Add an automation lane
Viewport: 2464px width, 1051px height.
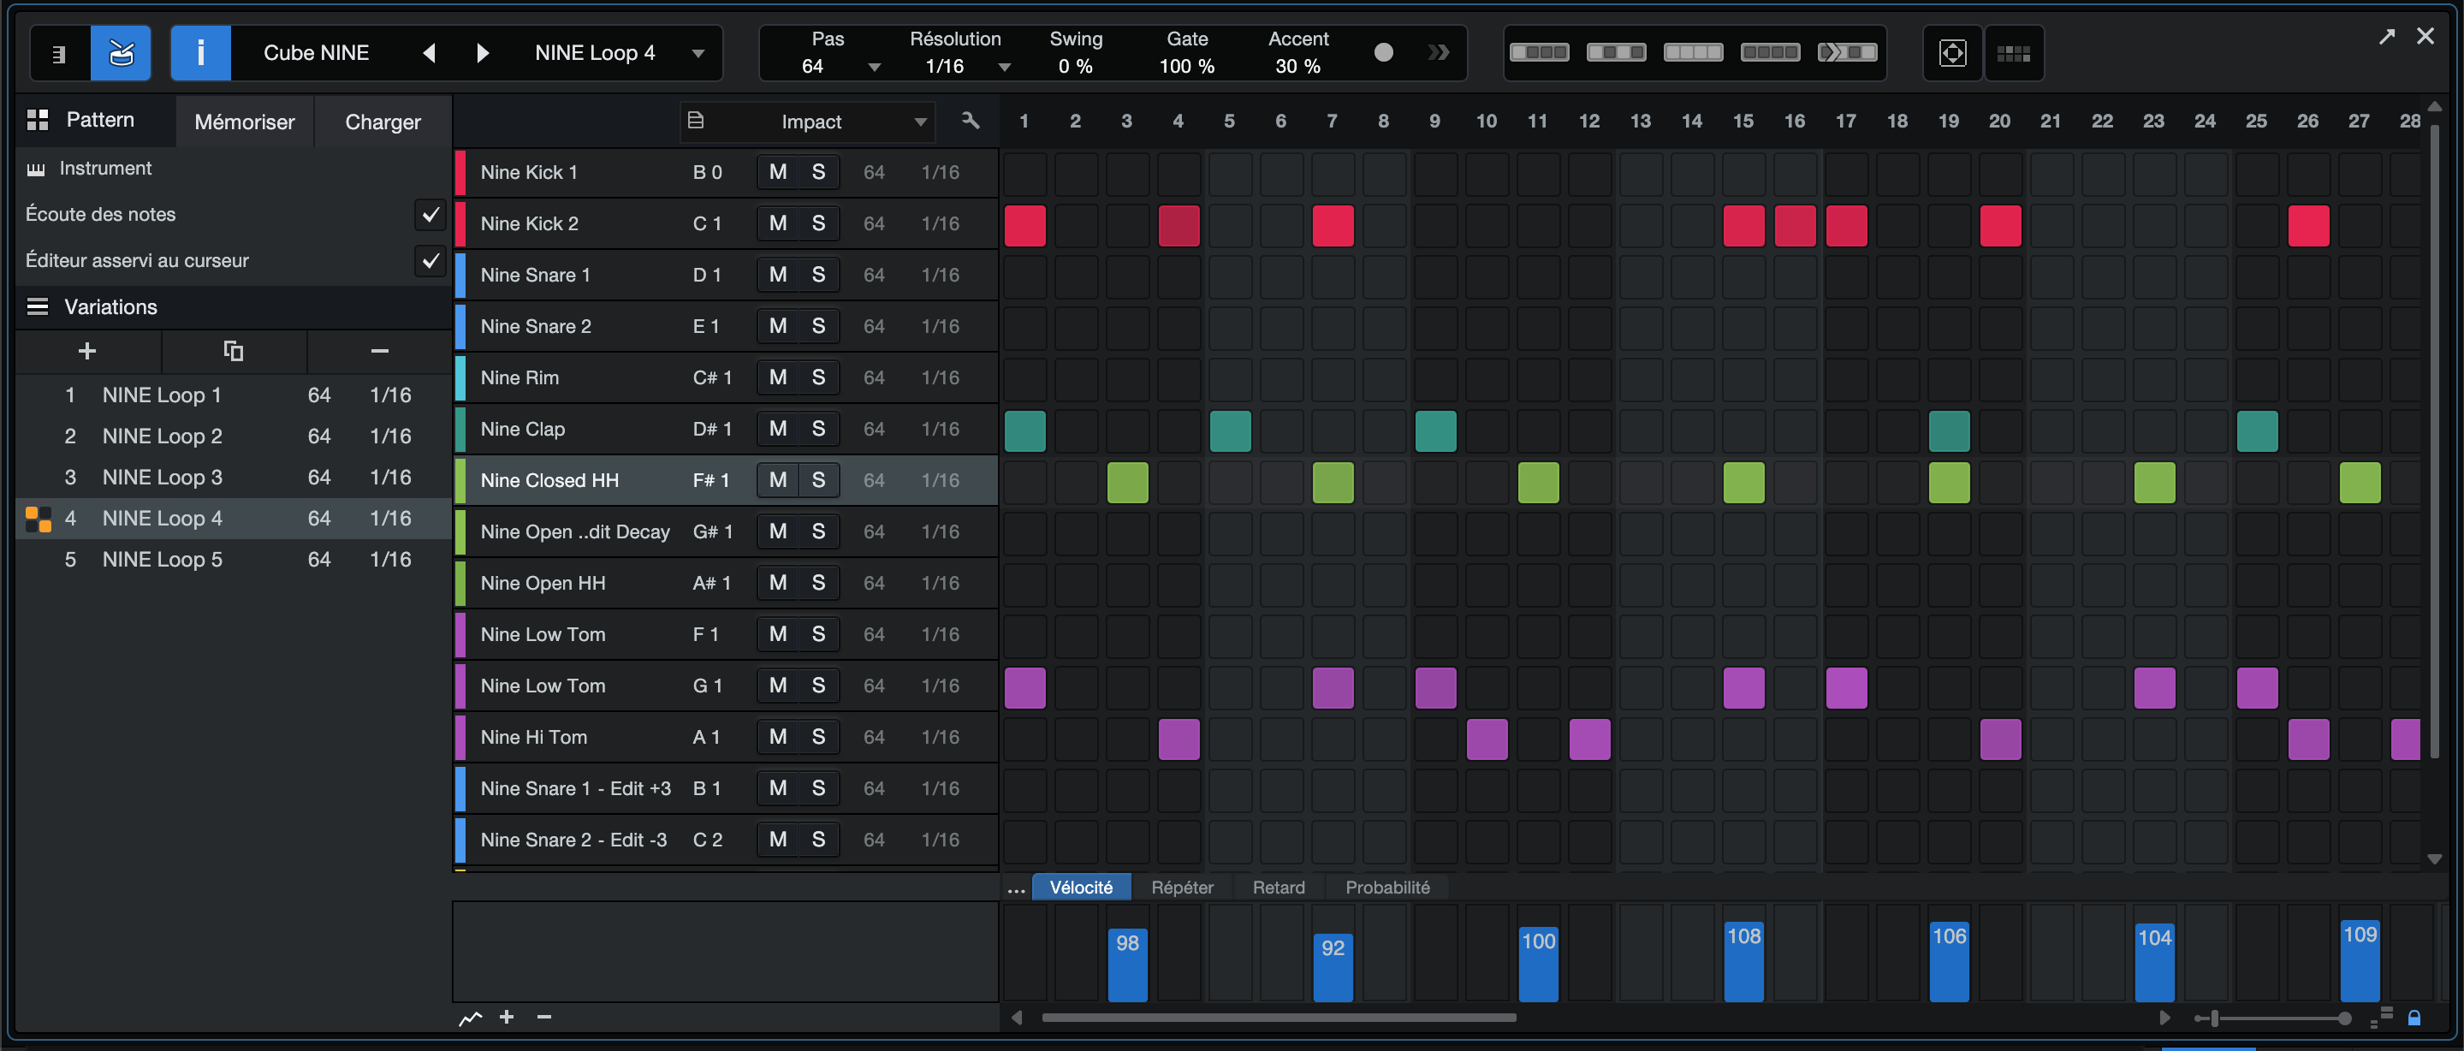507,1017
